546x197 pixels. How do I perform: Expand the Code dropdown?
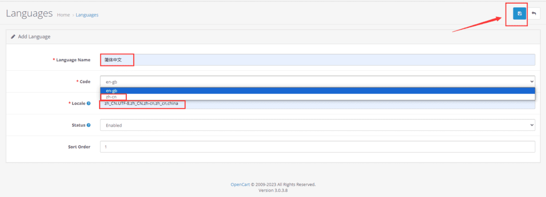click(317, 81)
